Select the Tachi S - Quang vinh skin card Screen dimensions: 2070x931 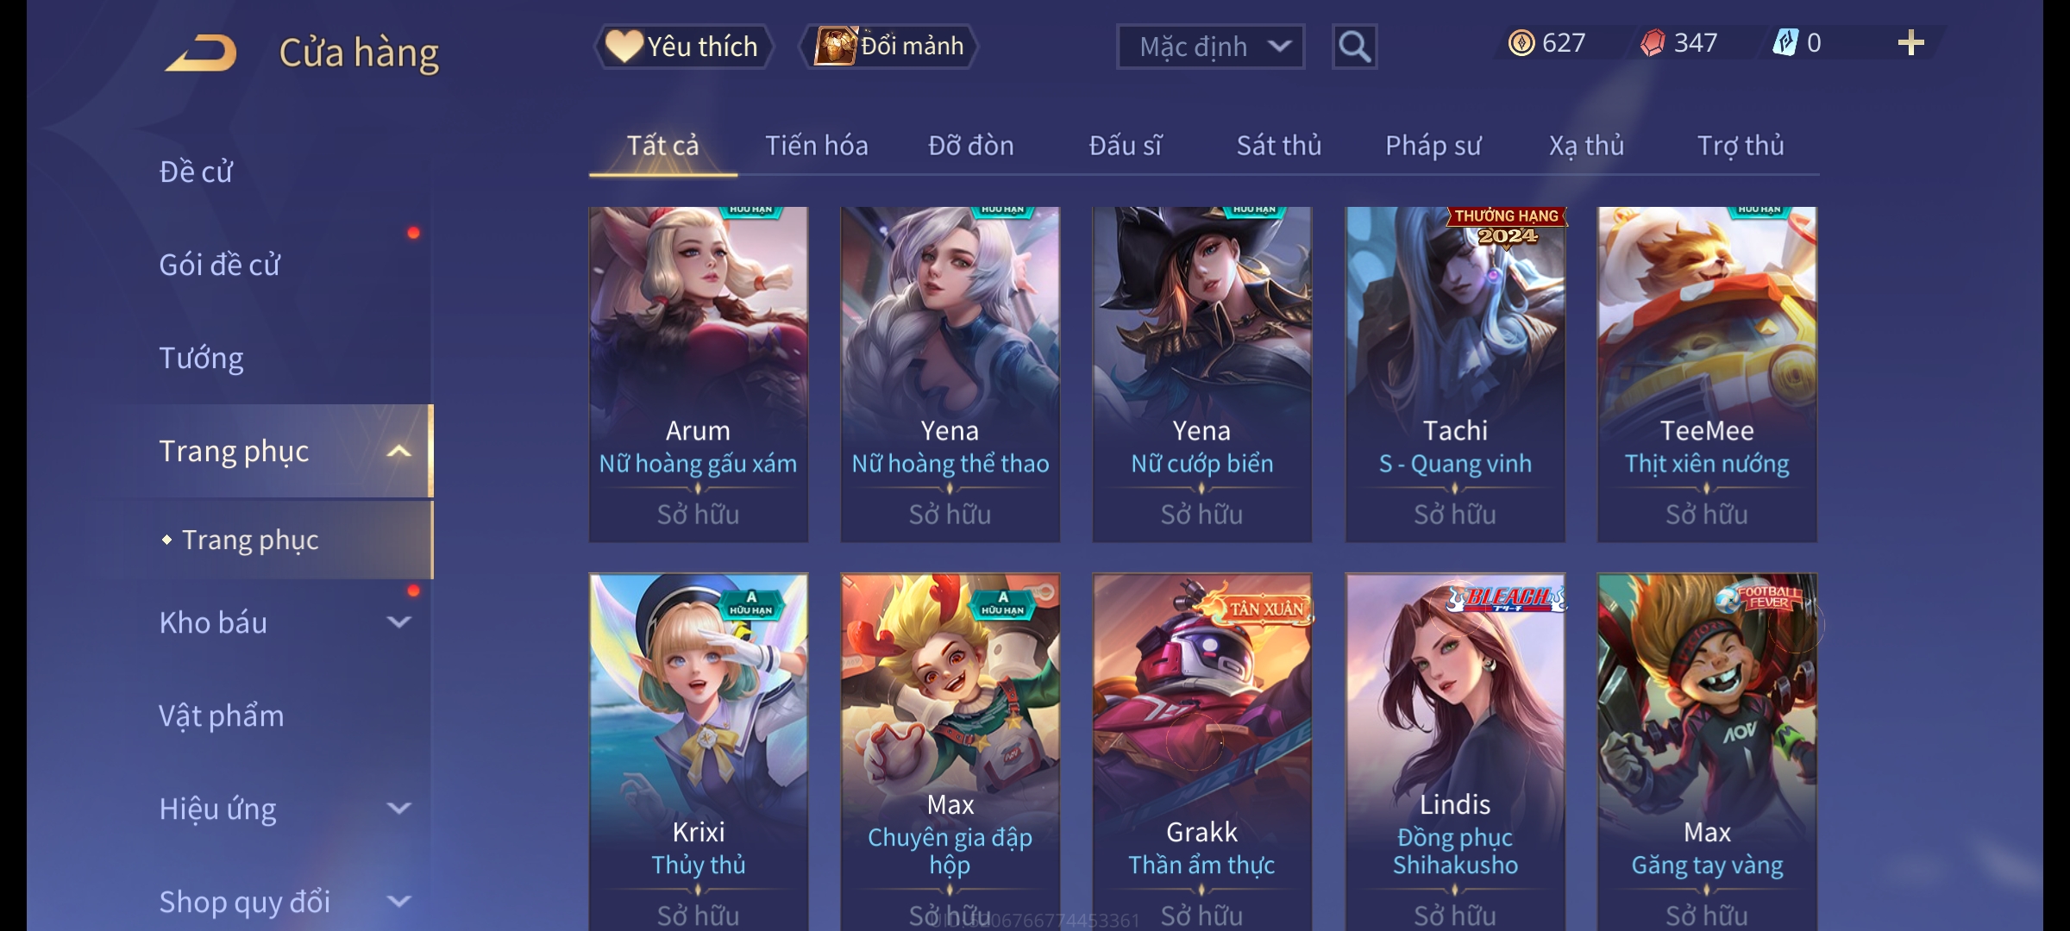point(1455,374)
